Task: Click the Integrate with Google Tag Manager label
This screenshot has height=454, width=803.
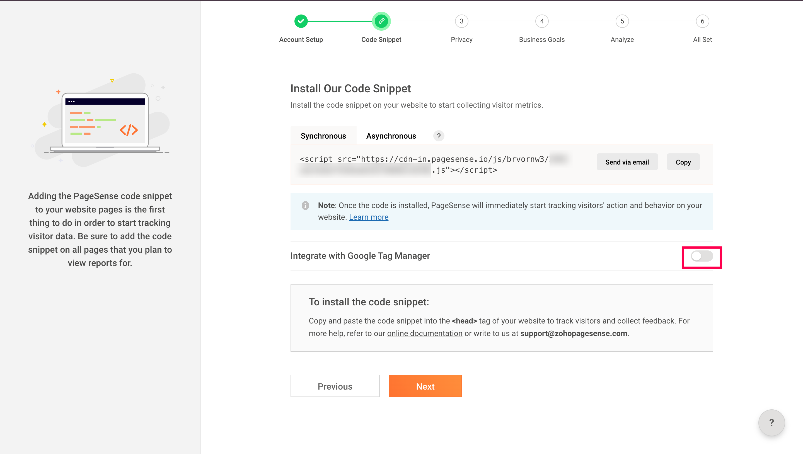Action: 360,256
